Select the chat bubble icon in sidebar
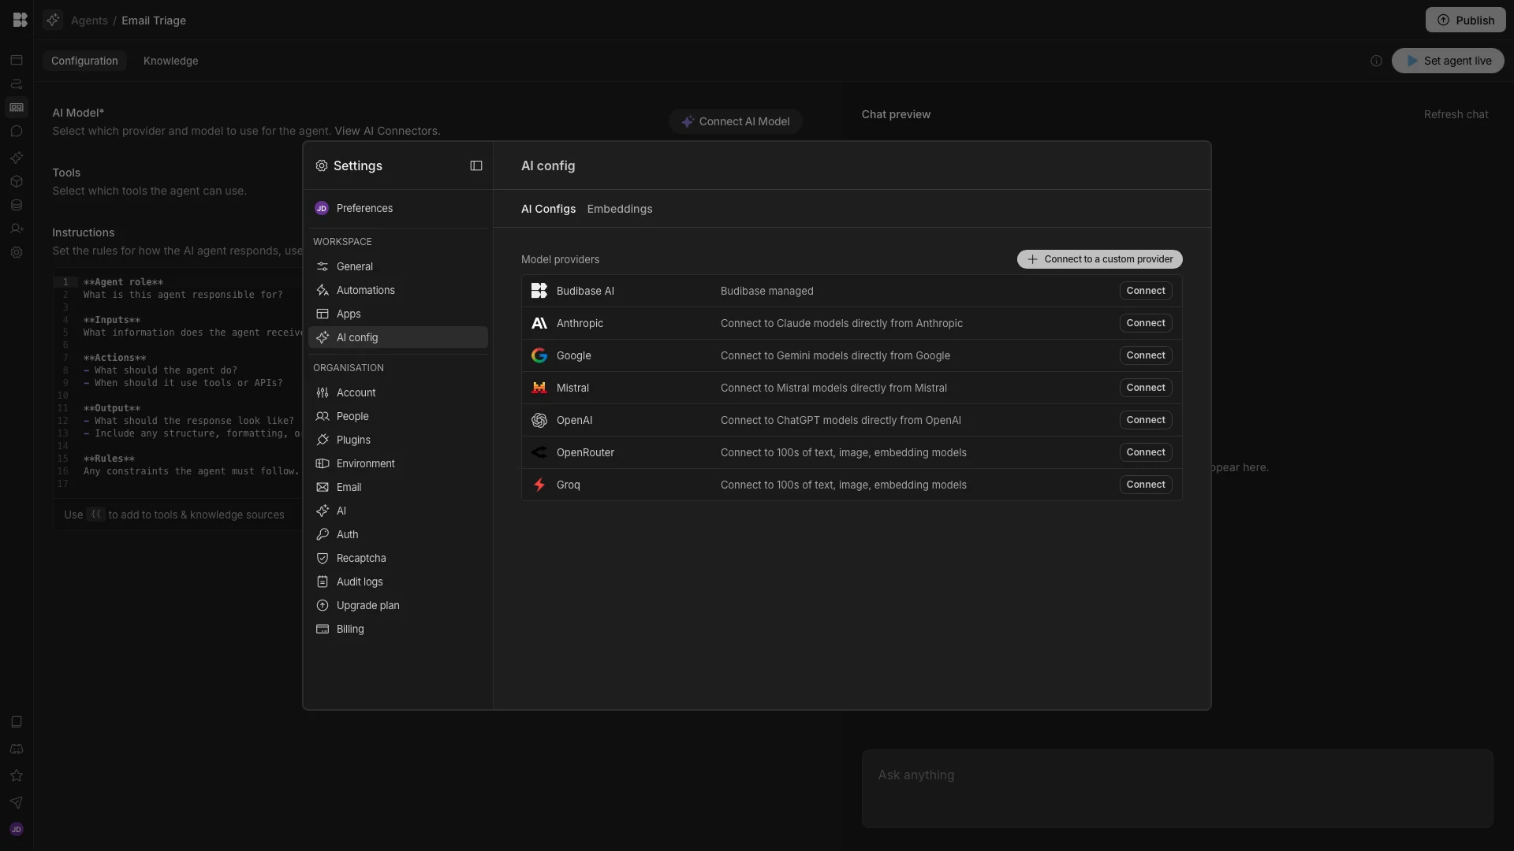 point(17,131)
